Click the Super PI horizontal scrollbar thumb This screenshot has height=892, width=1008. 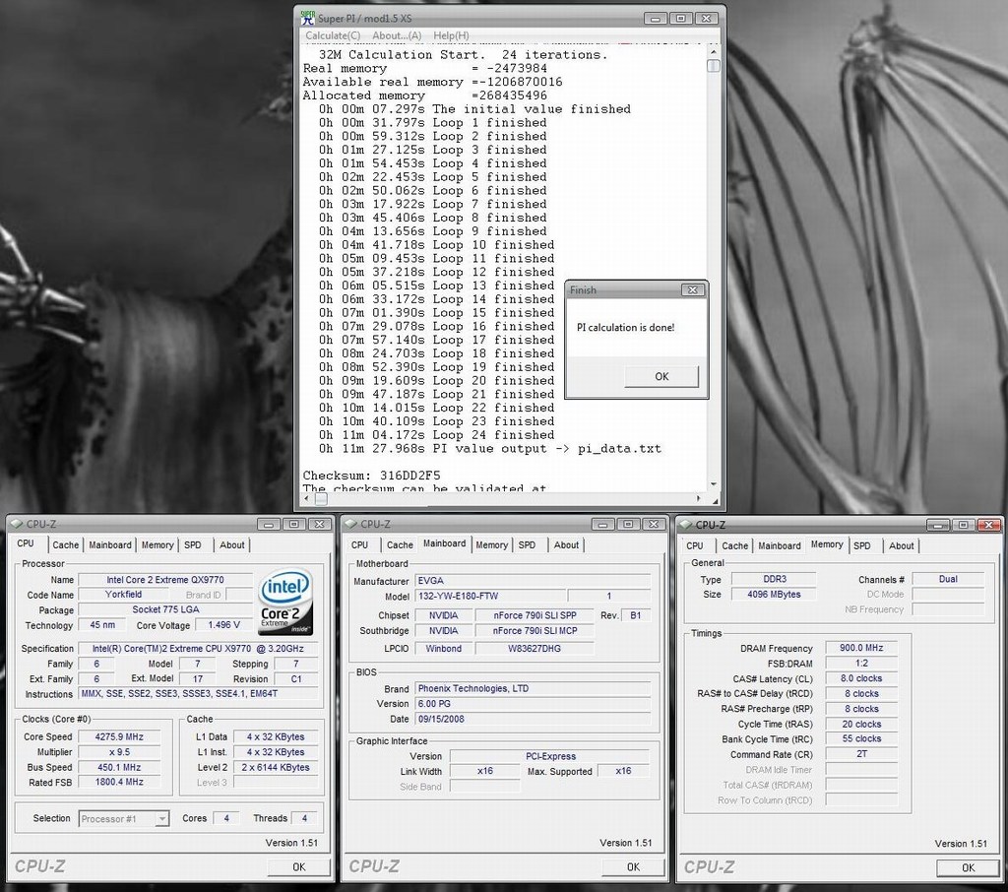tap(322, 498)
